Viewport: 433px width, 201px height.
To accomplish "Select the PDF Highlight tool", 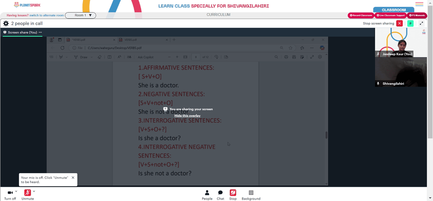I will (x=61, y=57).
